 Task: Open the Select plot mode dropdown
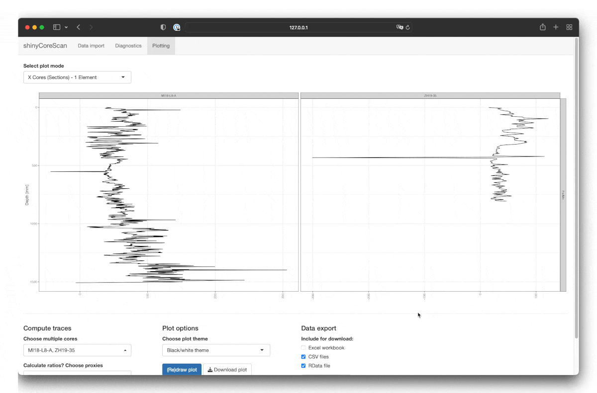point(77,78)
